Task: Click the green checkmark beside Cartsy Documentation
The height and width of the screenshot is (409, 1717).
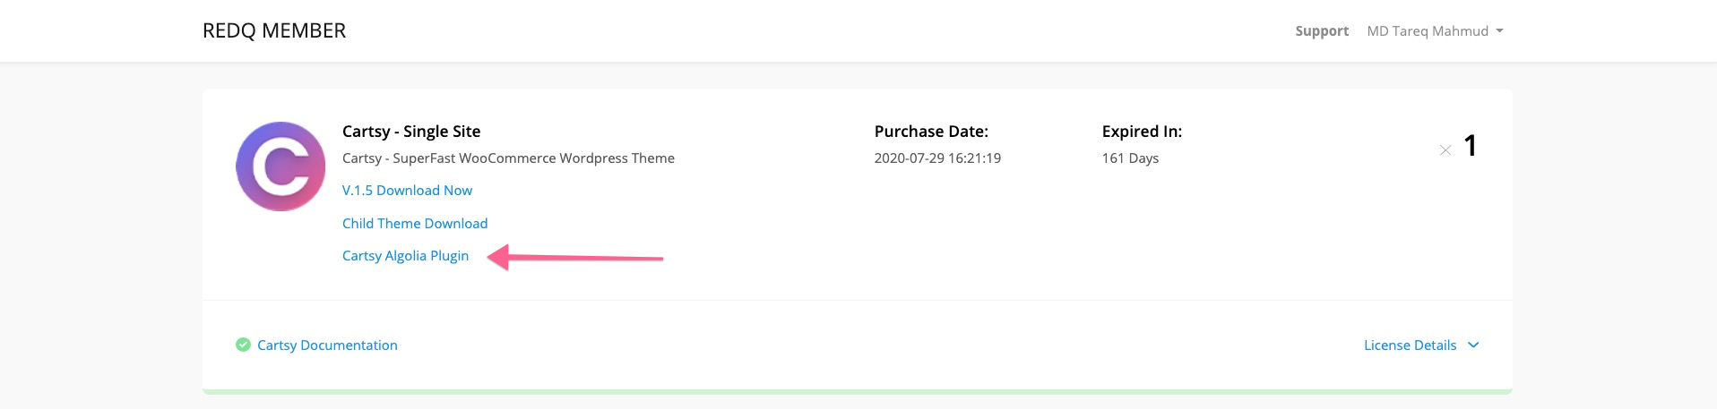Action: coord(243,345)
